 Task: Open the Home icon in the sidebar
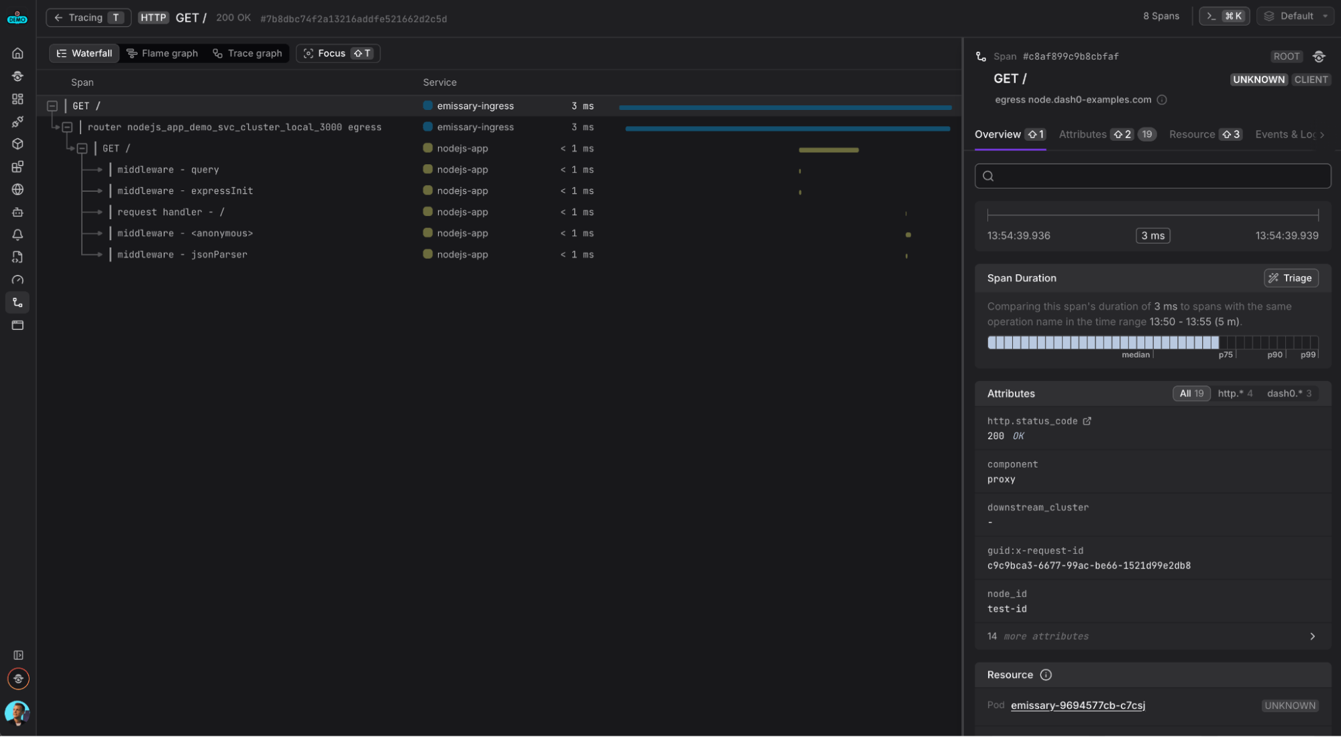(18, 53)
